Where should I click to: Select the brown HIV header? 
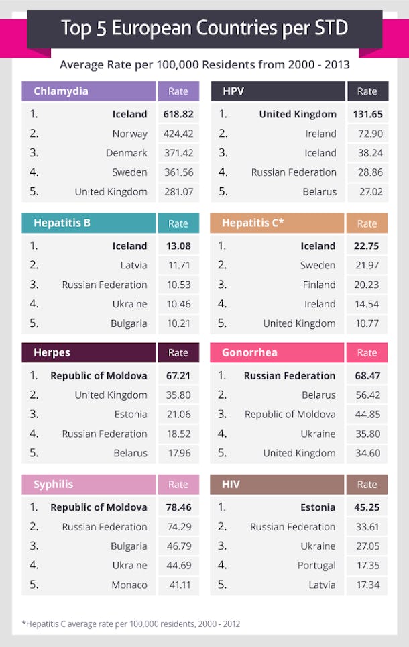[277, 484]
